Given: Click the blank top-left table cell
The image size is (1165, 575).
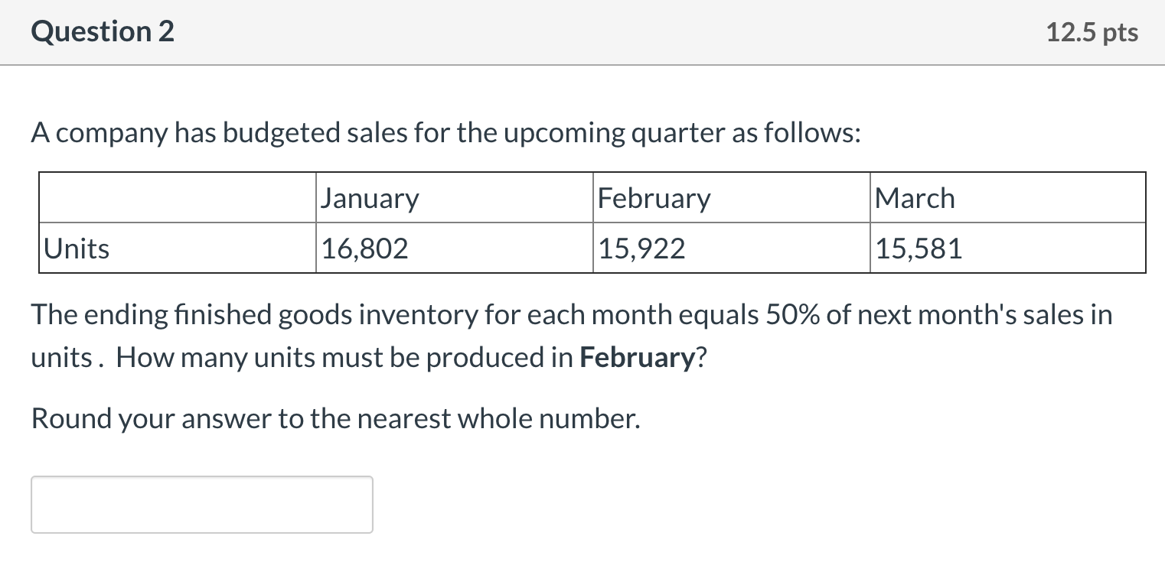Looking at the screenshot, I should point(177,198).
